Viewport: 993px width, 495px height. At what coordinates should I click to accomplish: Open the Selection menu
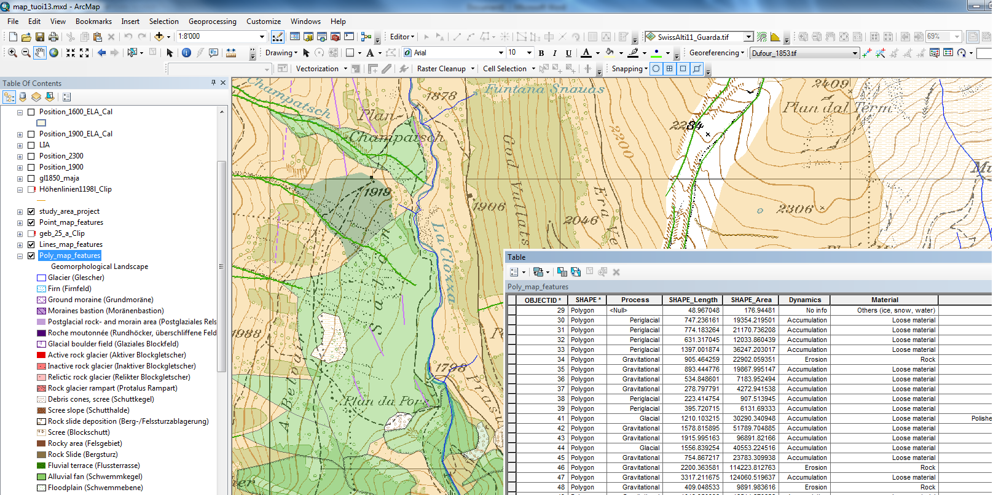tap(163, 21)
